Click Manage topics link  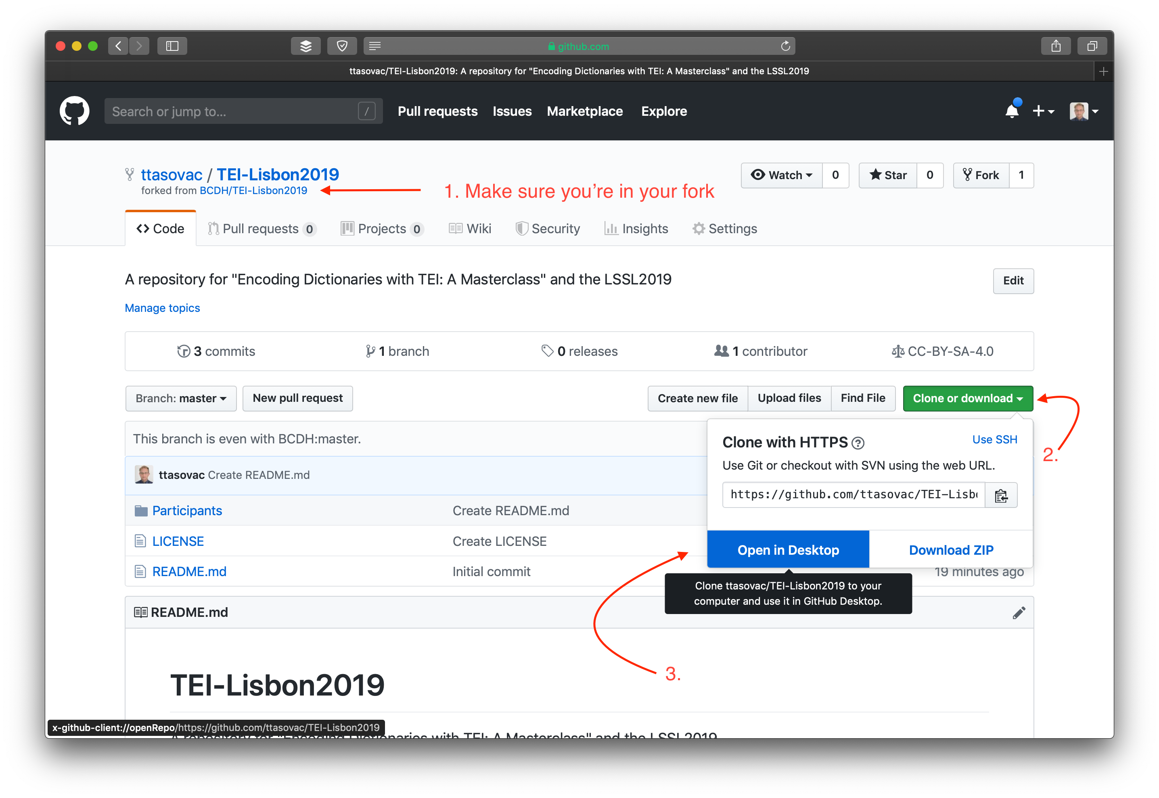162,309
